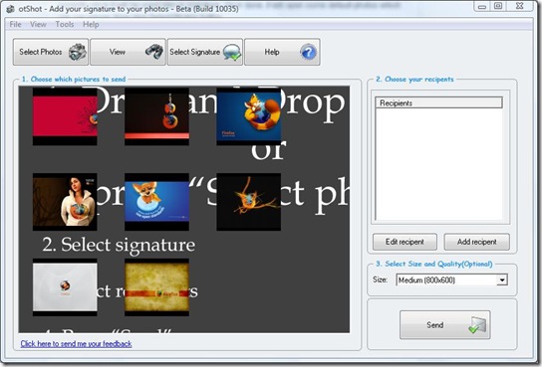Open the File menu
Image resolution: width=542 pixels, height=367 pixels.
pyautogui.click(x=15, y=24)
